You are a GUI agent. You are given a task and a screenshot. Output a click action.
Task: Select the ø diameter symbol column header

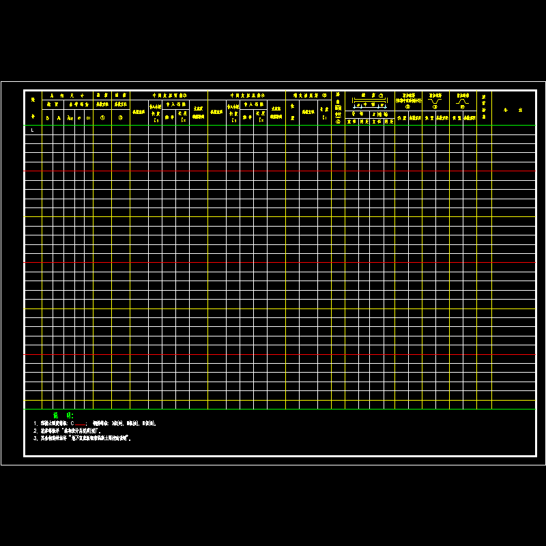click(x=80, y=118)
